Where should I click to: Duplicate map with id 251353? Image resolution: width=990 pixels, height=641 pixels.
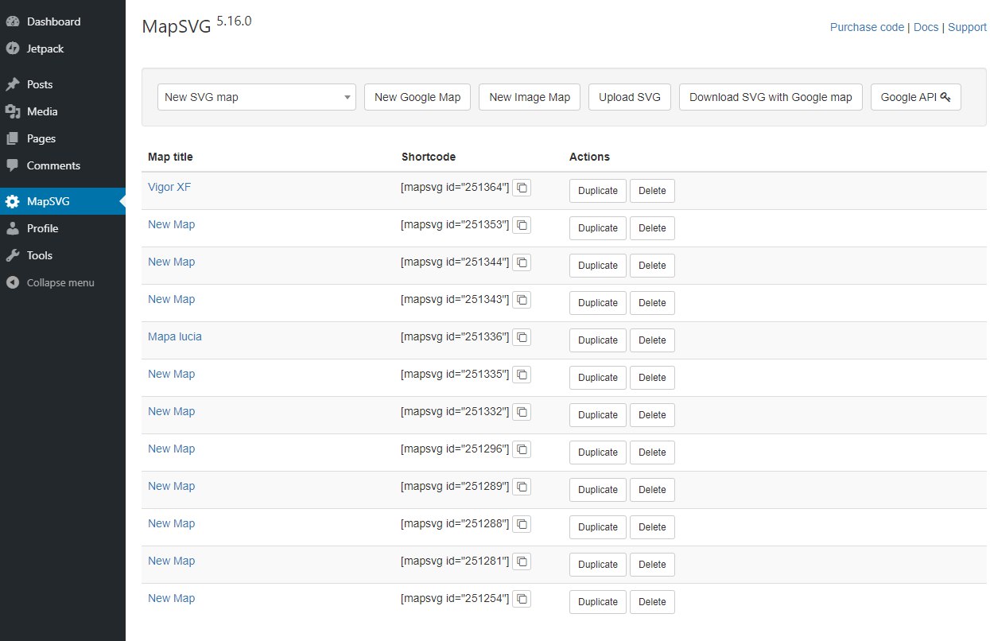point(598,228)
